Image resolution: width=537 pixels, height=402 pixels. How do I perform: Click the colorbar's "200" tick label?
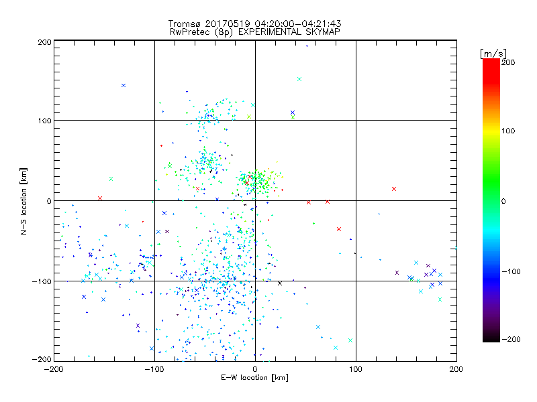508,62
